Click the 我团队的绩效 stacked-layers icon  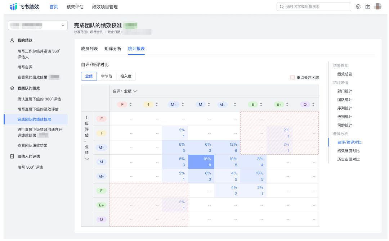[x=12, y=88]
